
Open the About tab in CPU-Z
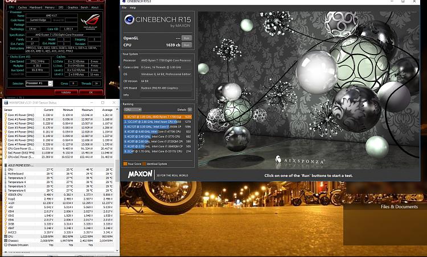tap(95, 7)
